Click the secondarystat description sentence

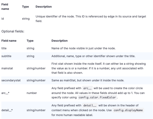[88, 80]
